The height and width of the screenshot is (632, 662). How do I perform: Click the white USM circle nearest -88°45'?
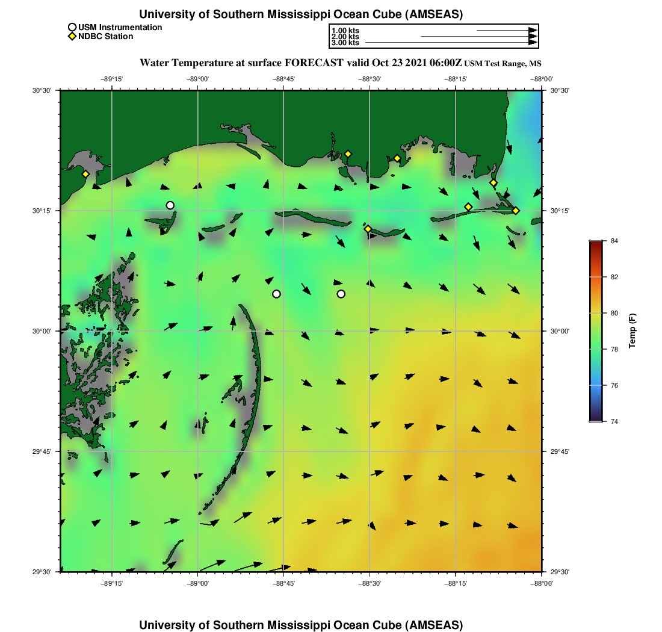click(x=276, y=294)
